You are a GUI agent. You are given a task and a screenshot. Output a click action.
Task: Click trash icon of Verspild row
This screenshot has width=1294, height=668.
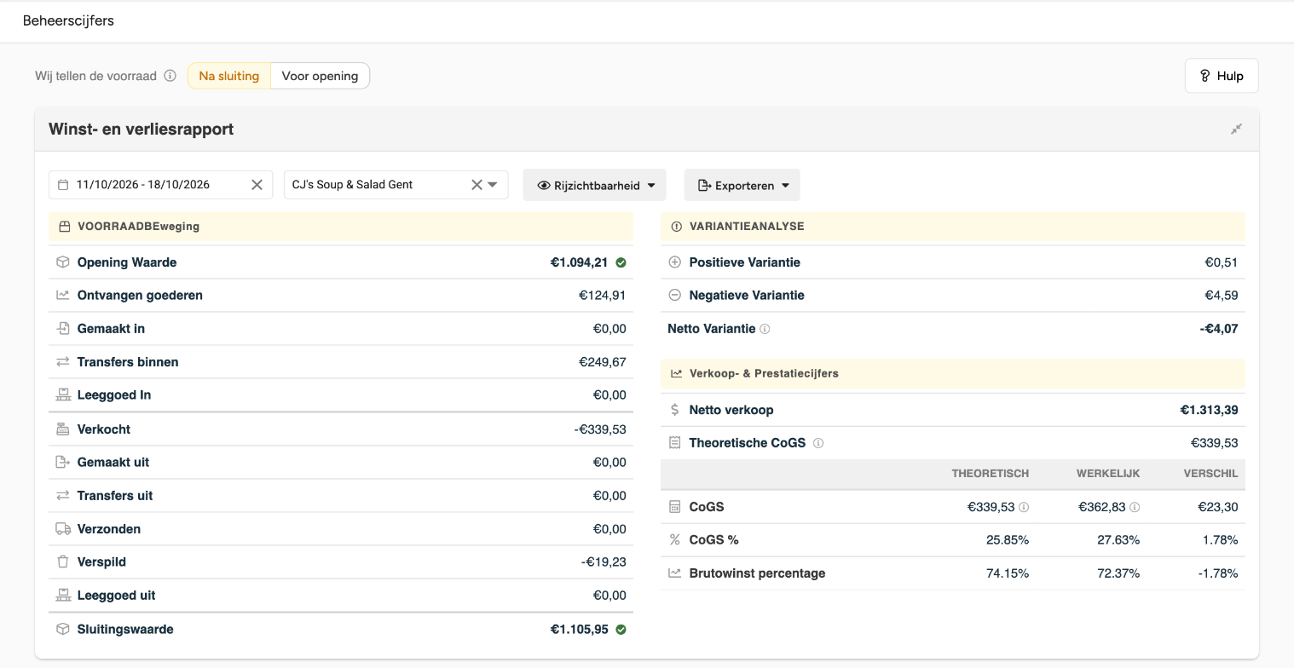63,562
